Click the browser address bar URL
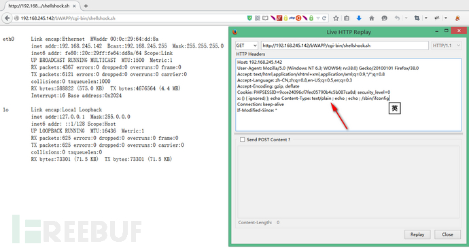469x248 pixels. 68,18
